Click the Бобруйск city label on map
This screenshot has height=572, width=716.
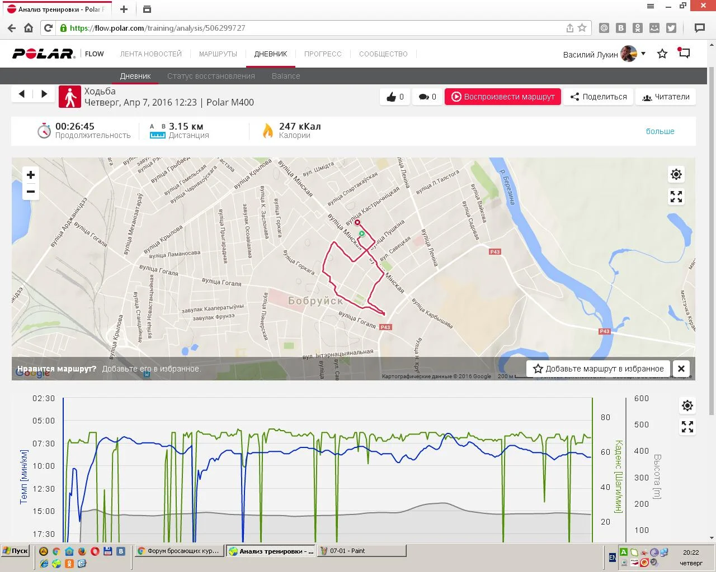pos(315,301)
